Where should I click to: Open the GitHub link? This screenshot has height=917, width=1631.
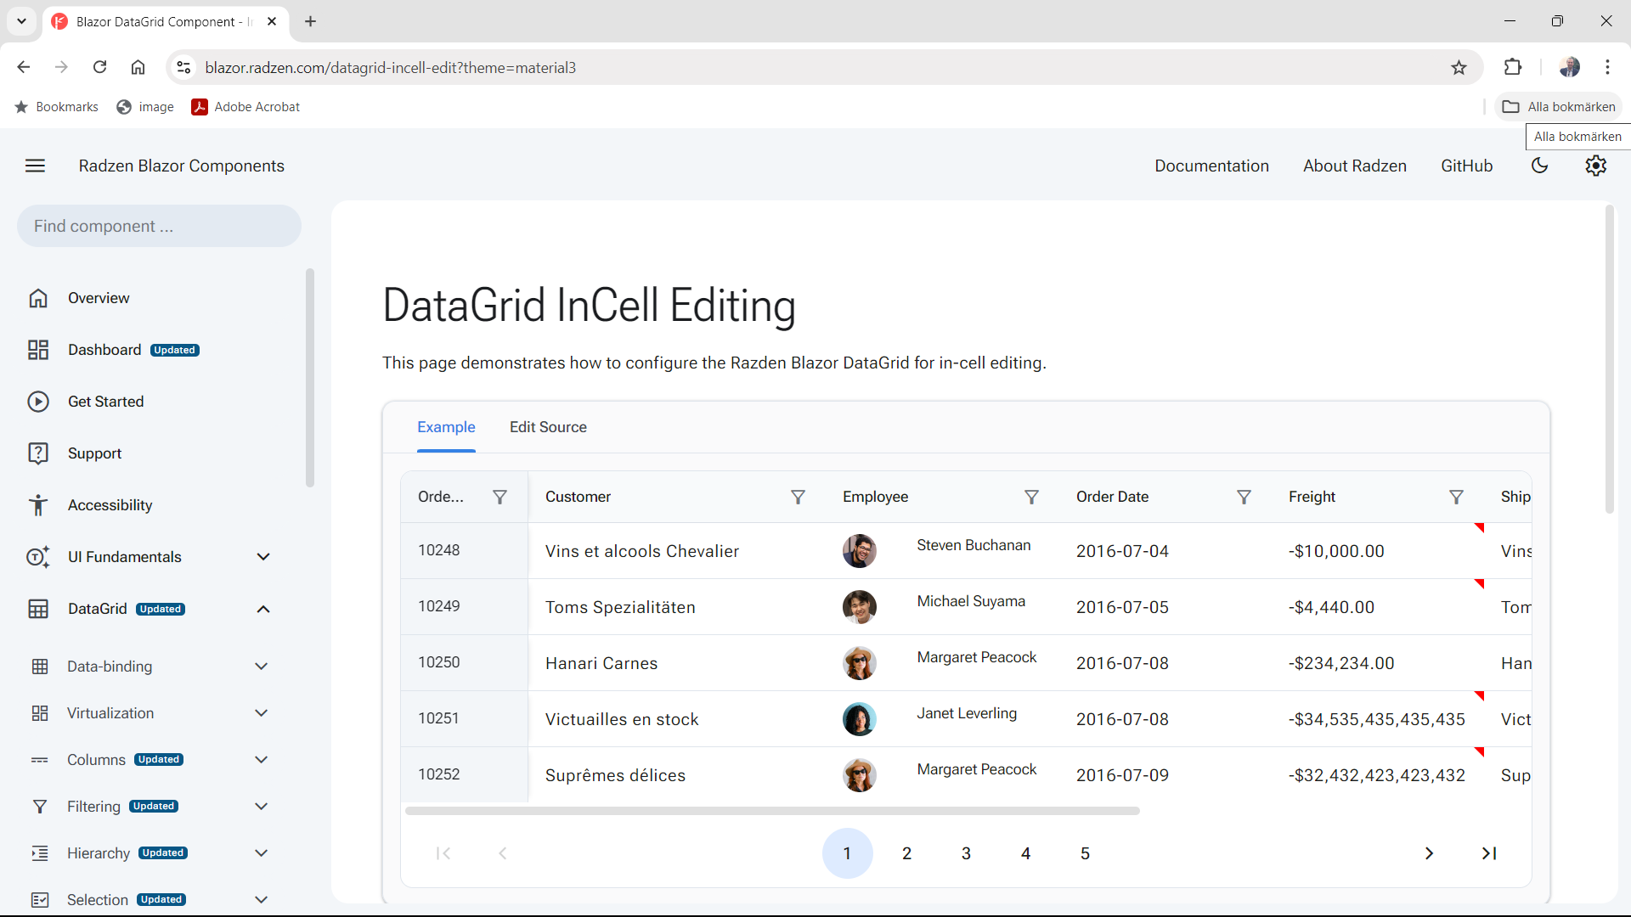pyautogui.click(x=1466, y=166)
